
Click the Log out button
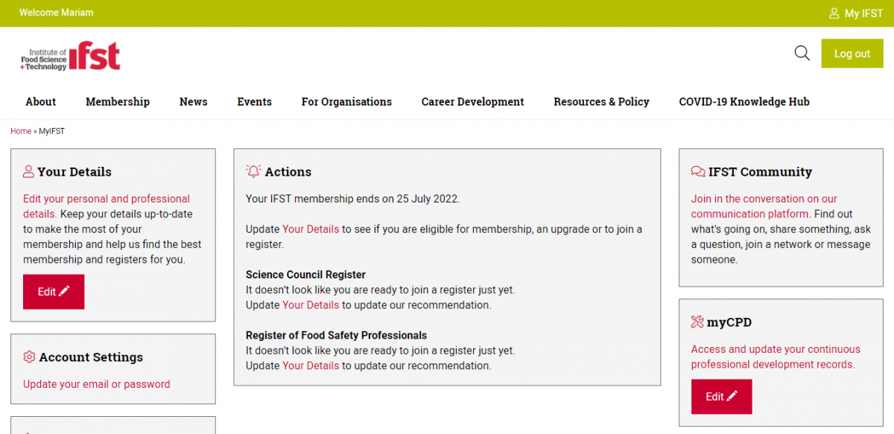[x=852, y=53]
